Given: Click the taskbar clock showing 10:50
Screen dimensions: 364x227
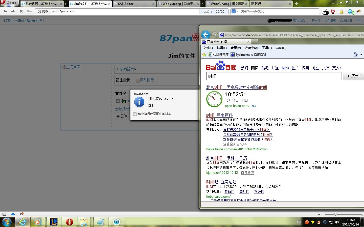Looking at the screenshot, I should coord(351,222).
